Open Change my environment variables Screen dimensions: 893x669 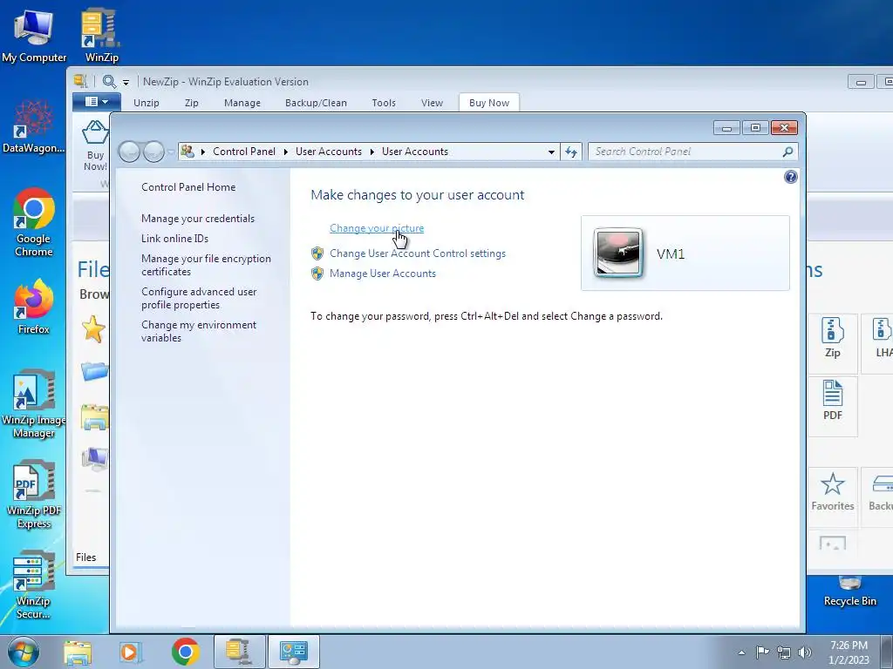coord(199,331)
